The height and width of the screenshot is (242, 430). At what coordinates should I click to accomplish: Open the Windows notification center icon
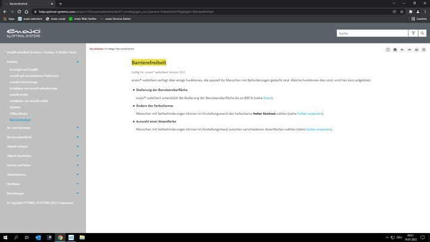click(x=423, y=238)
